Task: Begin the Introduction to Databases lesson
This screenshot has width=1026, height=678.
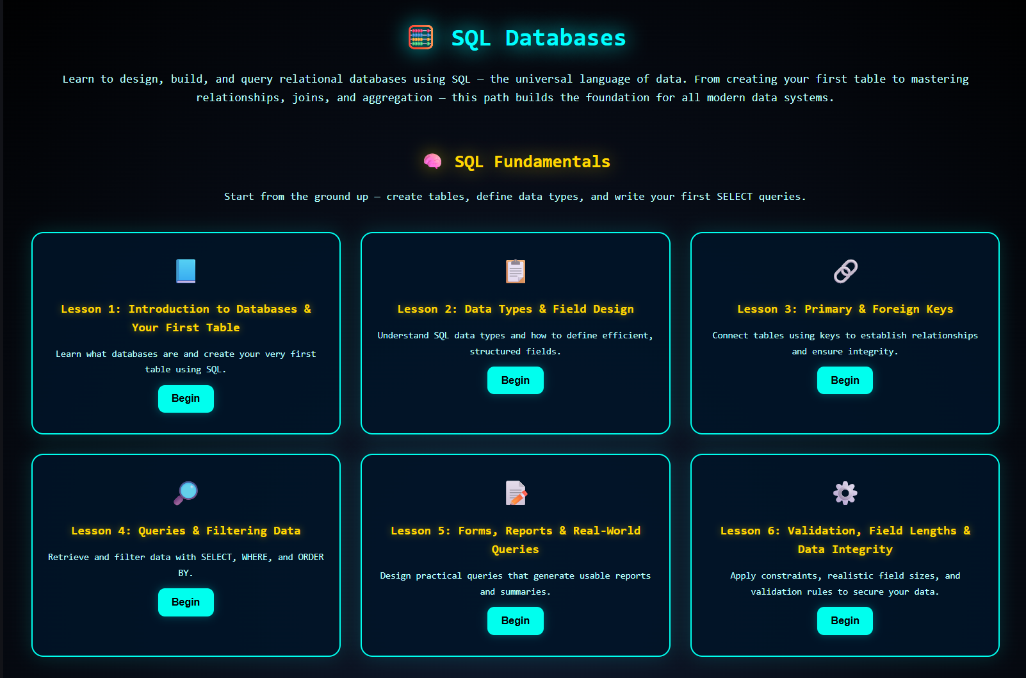Action: 186,399
